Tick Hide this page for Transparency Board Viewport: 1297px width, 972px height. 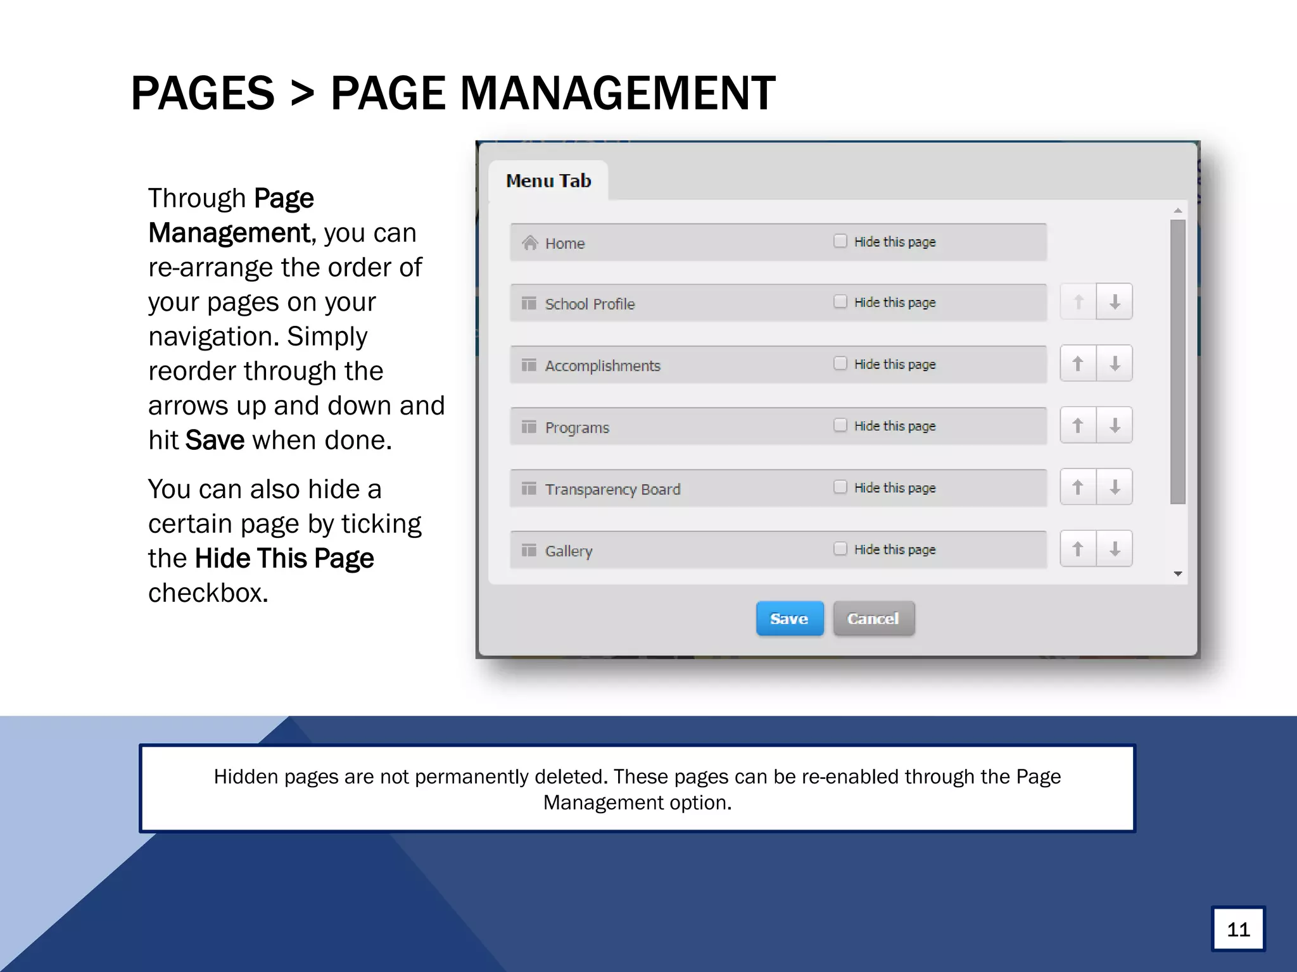840,487
